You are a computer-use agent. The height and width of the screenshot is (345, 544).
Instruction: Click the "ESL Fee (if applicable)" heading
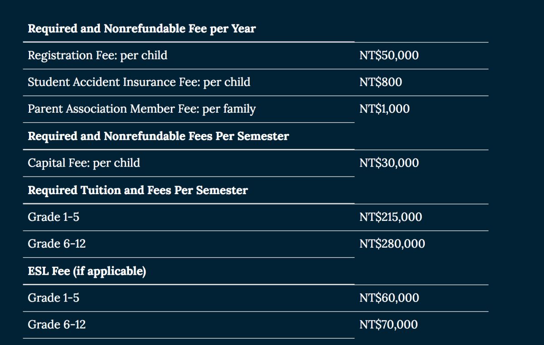pos(87,271)
